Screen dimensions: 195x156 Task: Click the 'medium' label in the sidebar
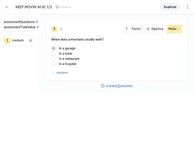[x=18, y=40]
